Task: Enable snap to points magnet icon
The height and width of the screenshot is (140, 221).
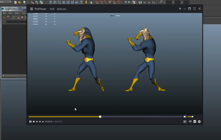Action: click(105, 2)
